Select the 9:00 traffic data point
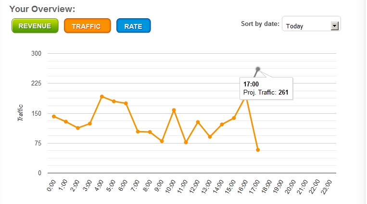 click(162, 141)
